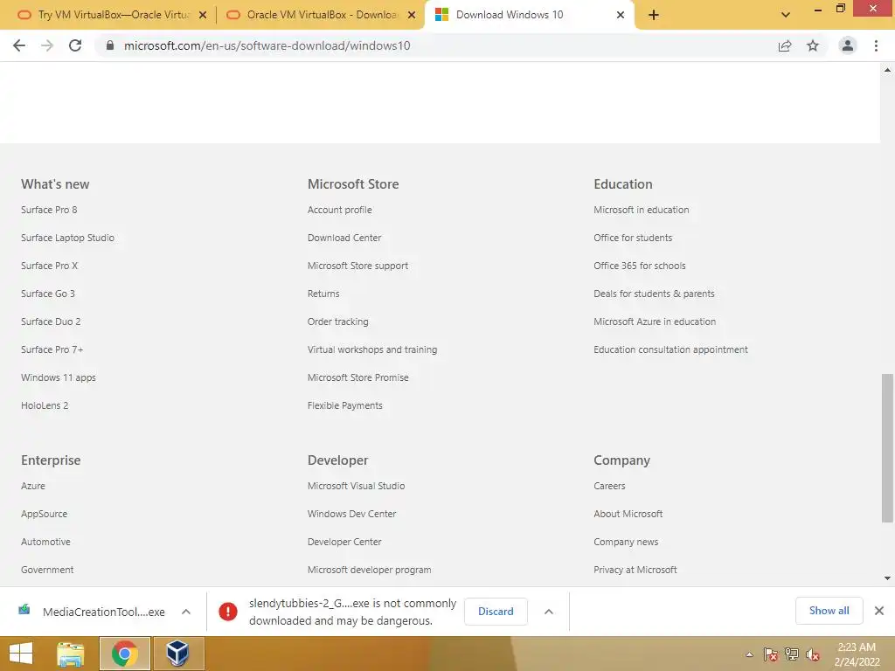Discard the slendytubbies dangerous download
Screen dimensions: 895x671
(496, 612)
